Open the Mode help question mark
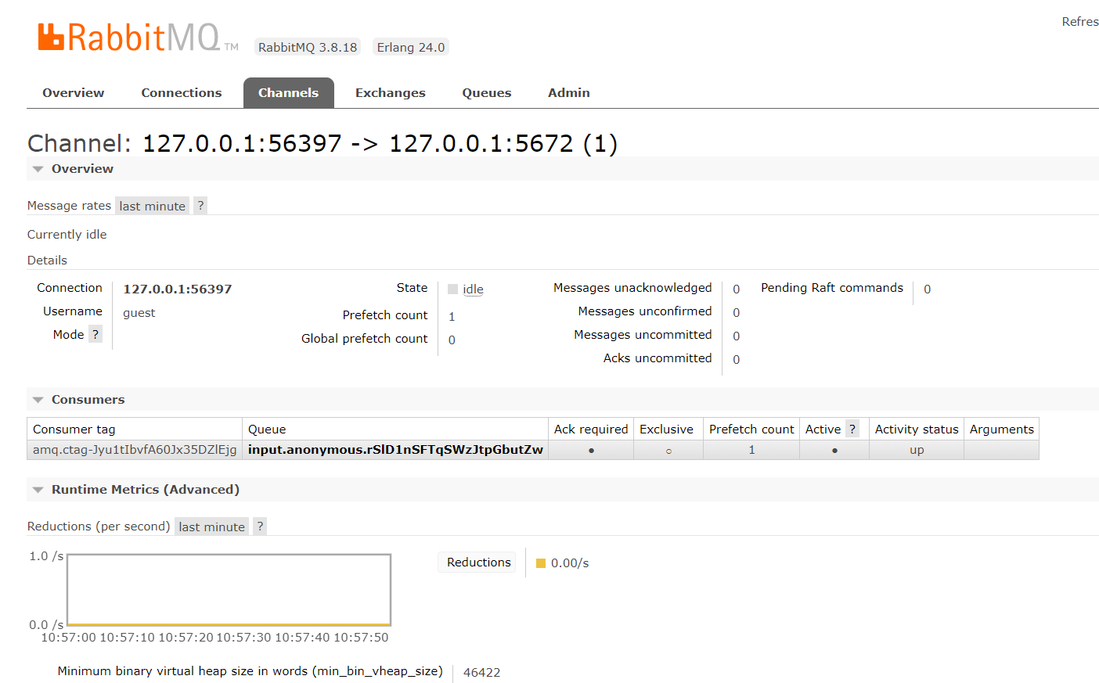Viewport: 1099px width, 683px height. click(x=95, y=334)
